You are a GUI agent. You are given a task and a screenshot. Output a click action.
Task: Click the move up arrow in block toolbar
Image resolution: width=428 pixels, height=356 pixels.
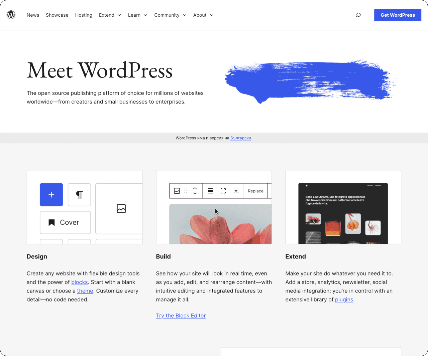tap(195, 188)
